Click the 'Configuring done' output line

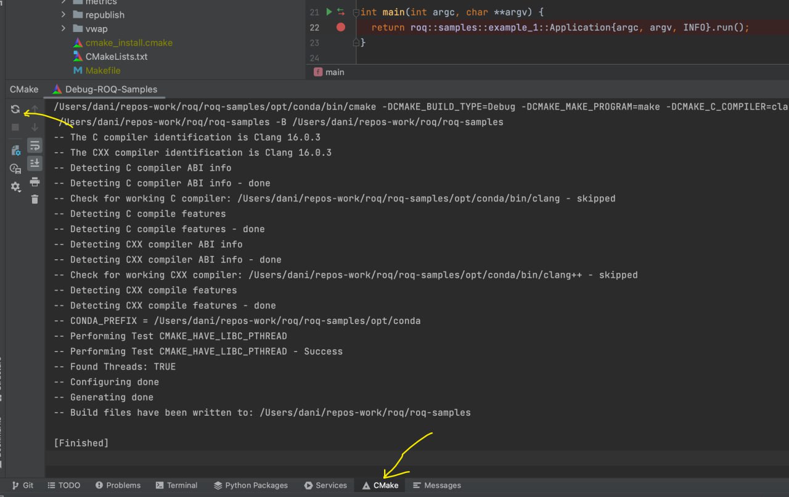[106, 382]
